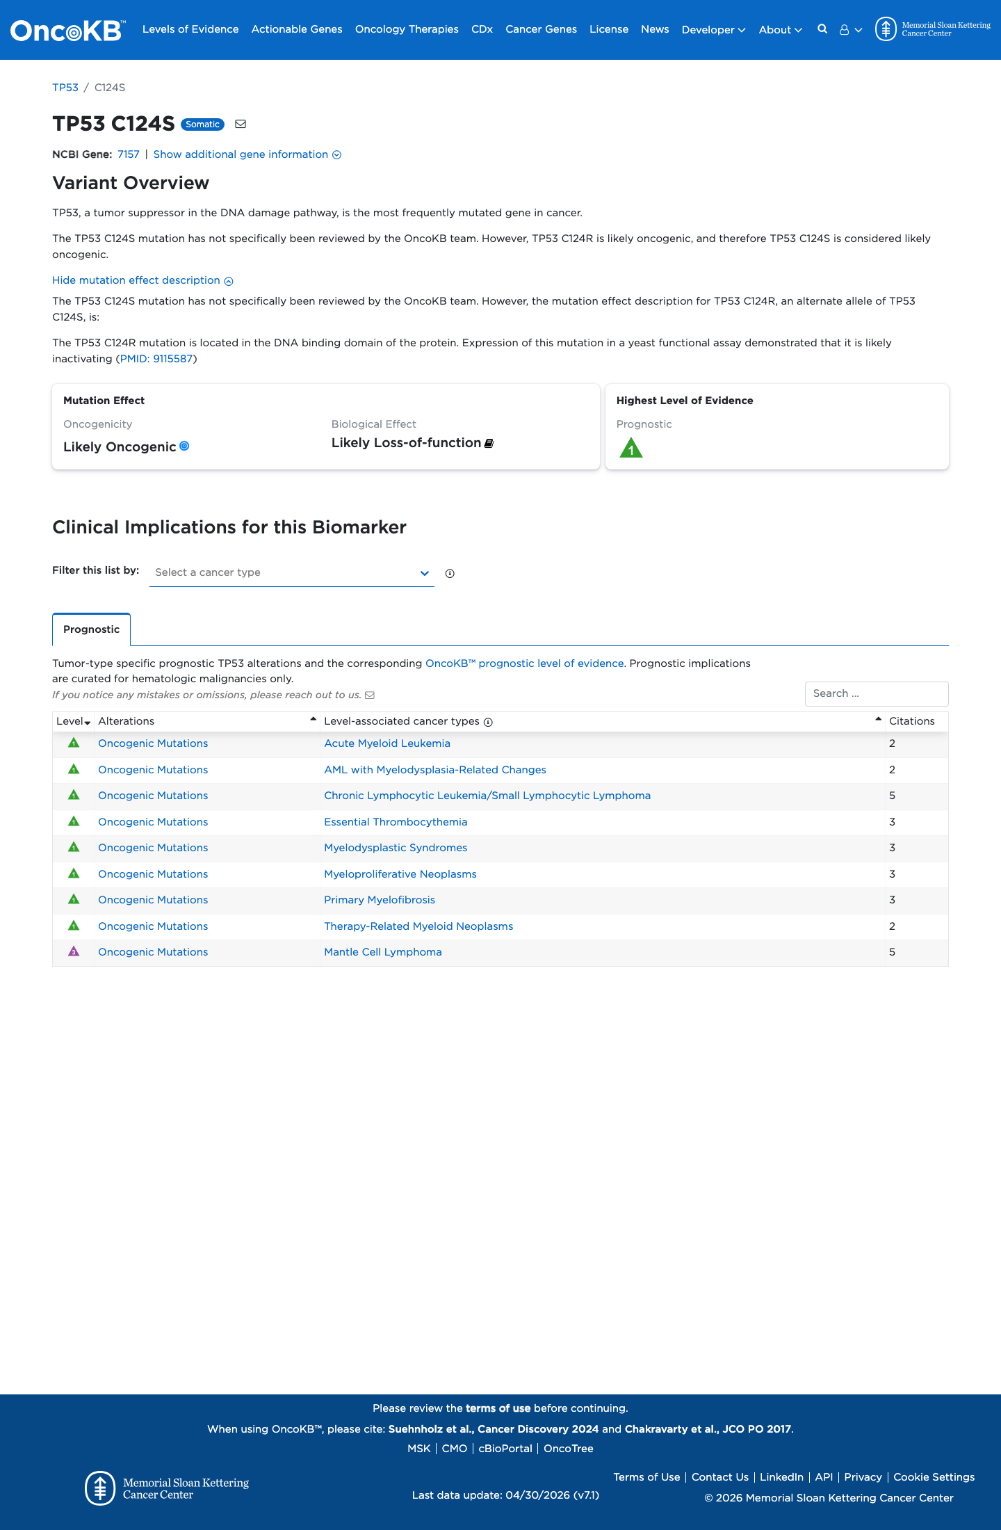The width and height of the screenshot is (1001, 1530).
Task: Click the book icon beside Likely Loss-of-function
Action: pos(489,443)
